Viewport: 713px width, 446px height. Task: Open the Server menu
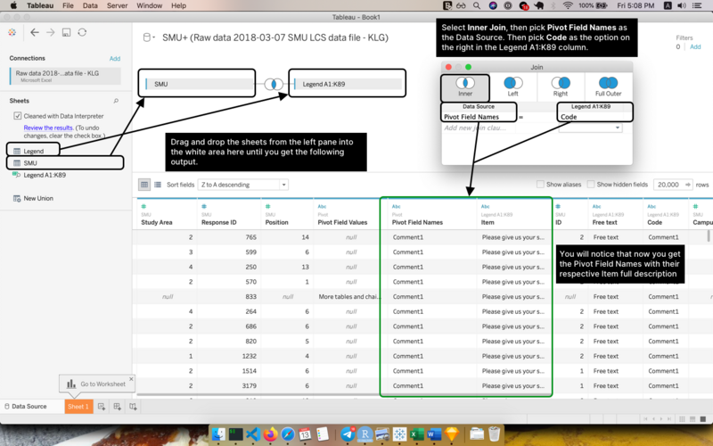(x=117, y=5)
